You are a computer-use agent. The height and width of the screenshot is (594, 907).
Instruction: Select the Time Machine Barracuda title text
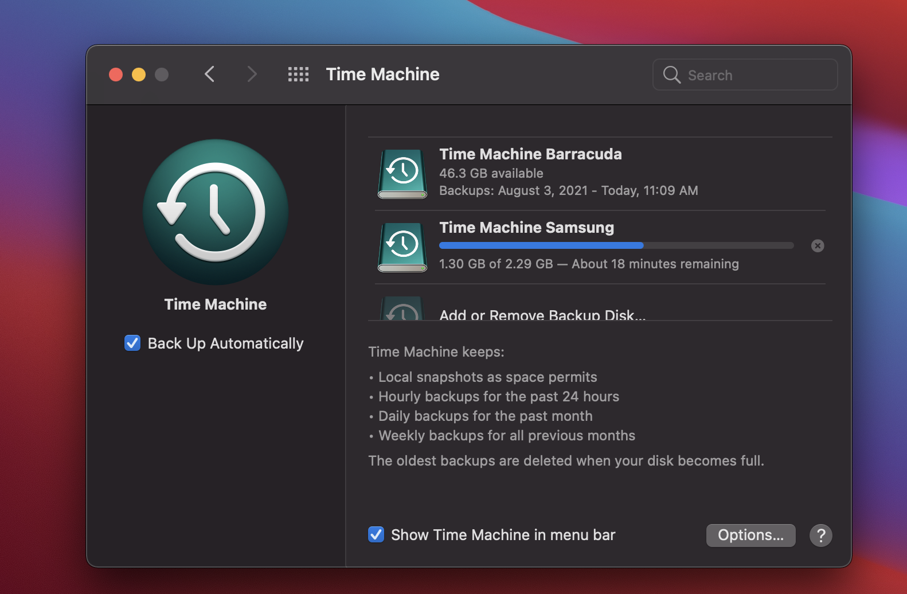[530, 154]
